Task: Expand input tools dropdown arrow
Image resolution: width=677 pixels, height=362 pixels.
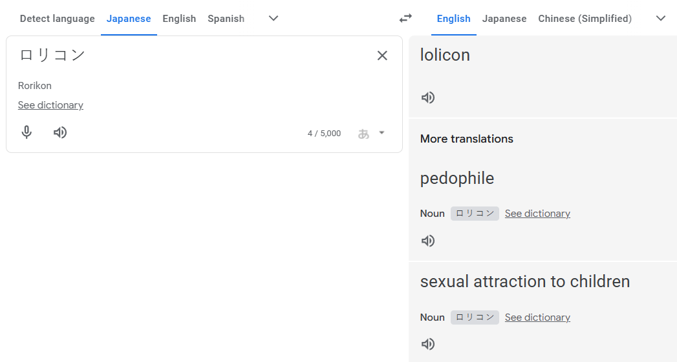Action: [x=381, y=133]
